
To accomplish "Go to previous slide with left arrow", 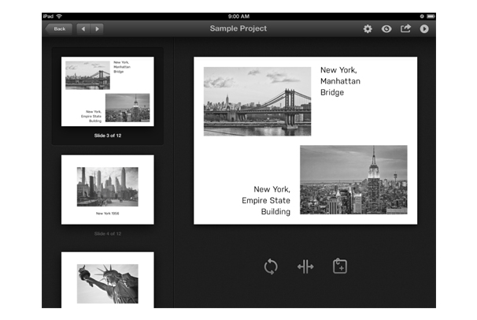I will (x=83, y=29).
